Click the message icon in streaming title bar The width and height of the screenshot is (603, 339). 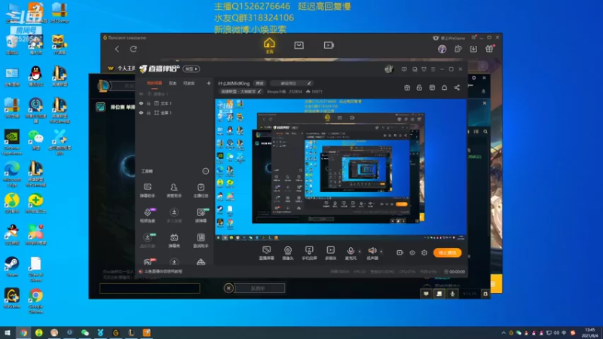pos(404,69)
